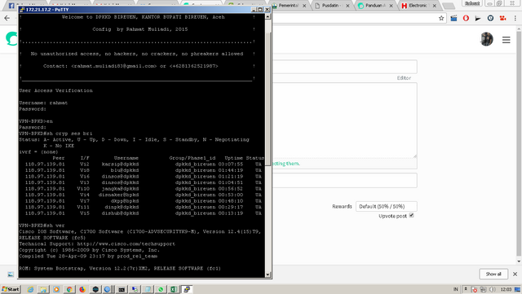The image size is (522, 294).
Task: Open the Windows Start menu
Action: (x=11, y=289)
